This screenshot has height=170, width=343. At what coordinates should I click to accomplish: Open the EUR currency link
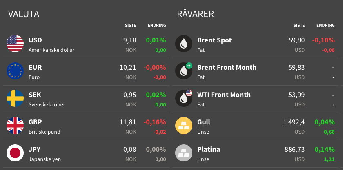35,68
